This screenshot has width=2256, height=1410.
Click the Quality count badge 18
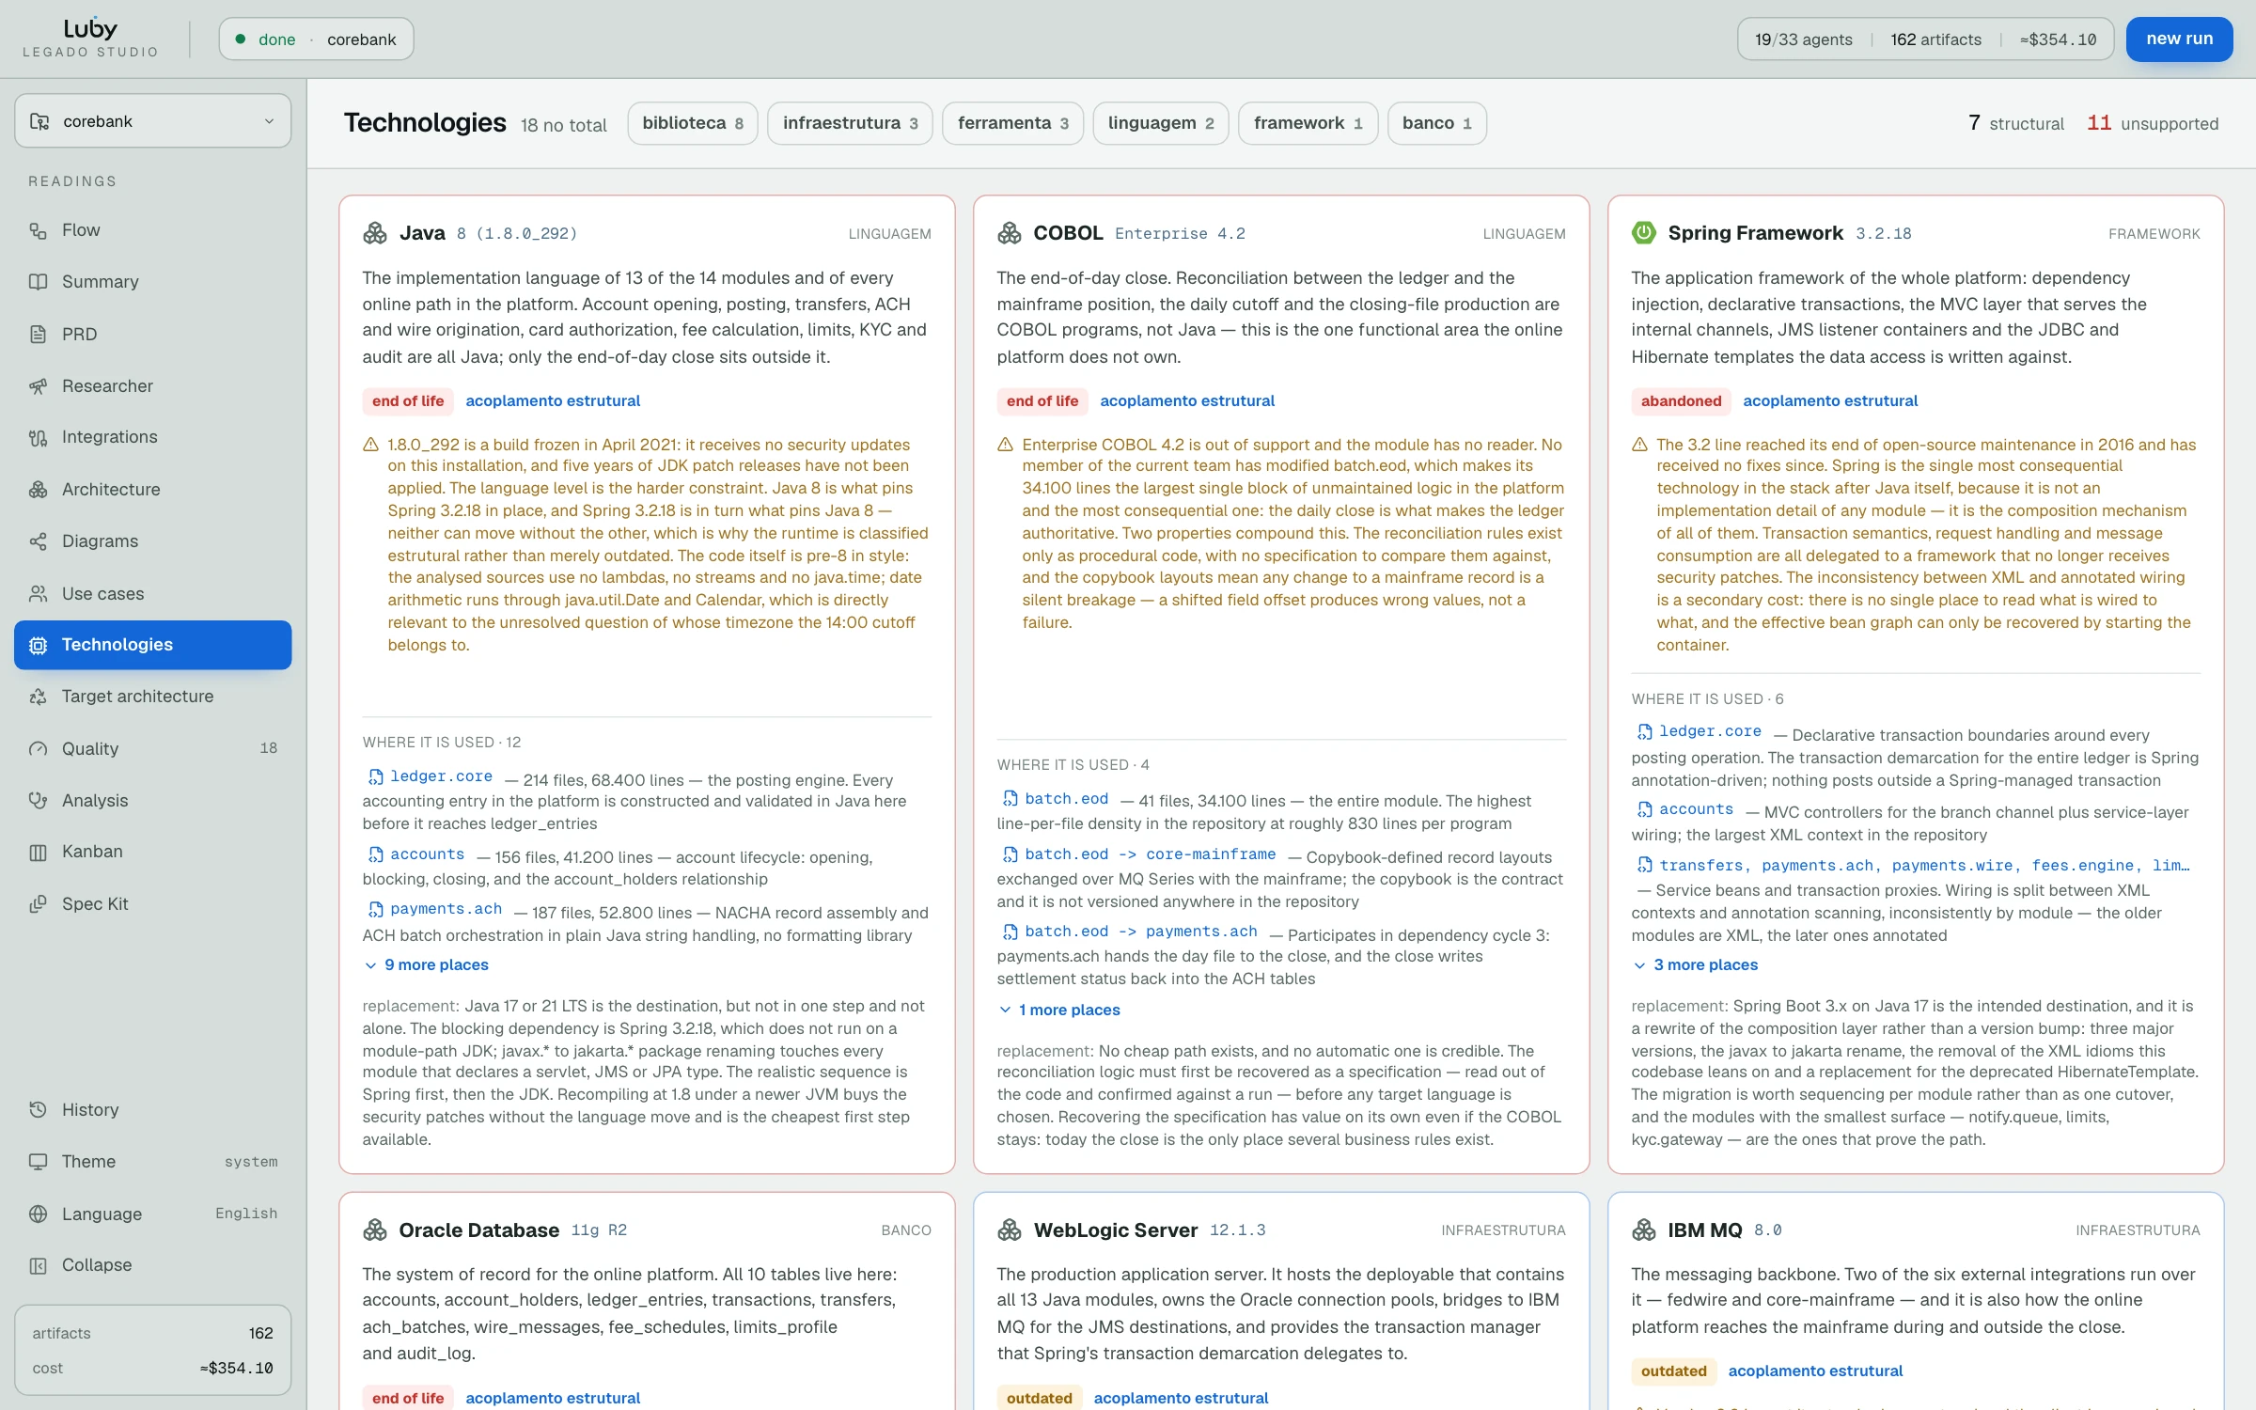pos(268,749)
